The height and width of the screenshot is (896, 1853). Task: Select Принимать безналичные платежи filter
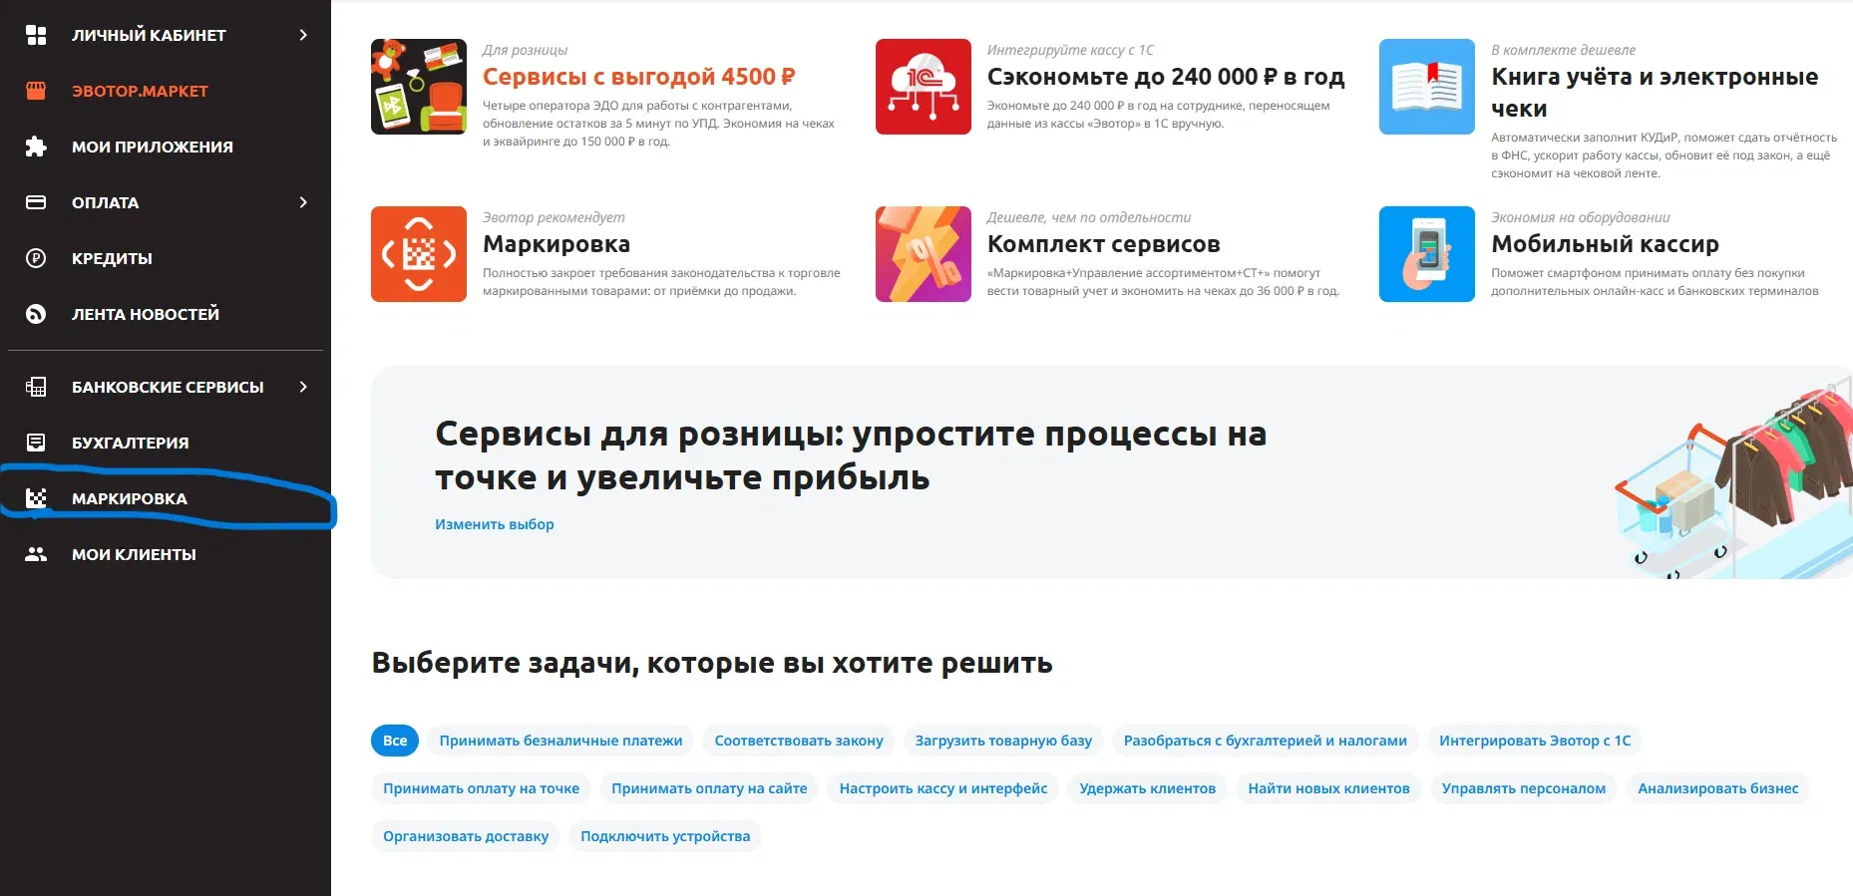[560, 741]
